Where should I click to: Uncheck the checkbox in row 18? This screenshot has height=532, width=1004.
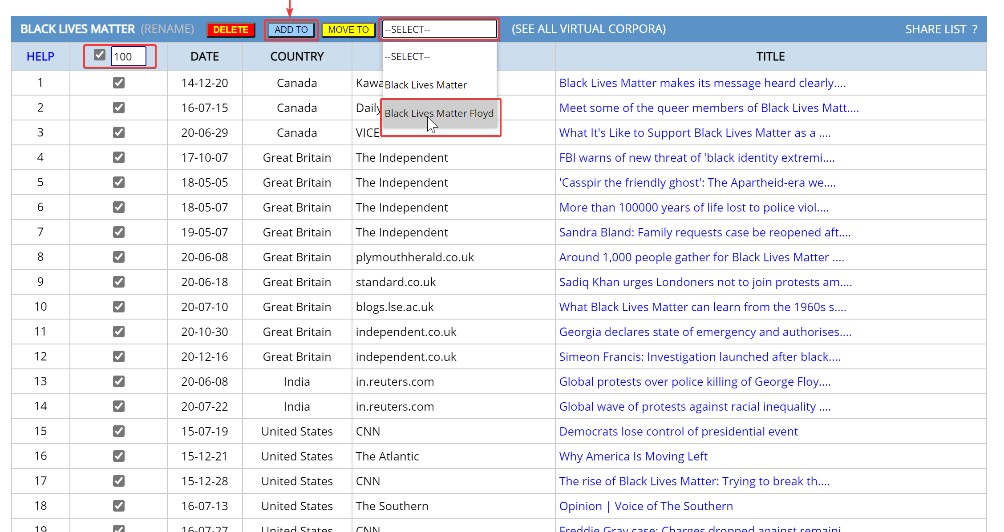[119, 506]
